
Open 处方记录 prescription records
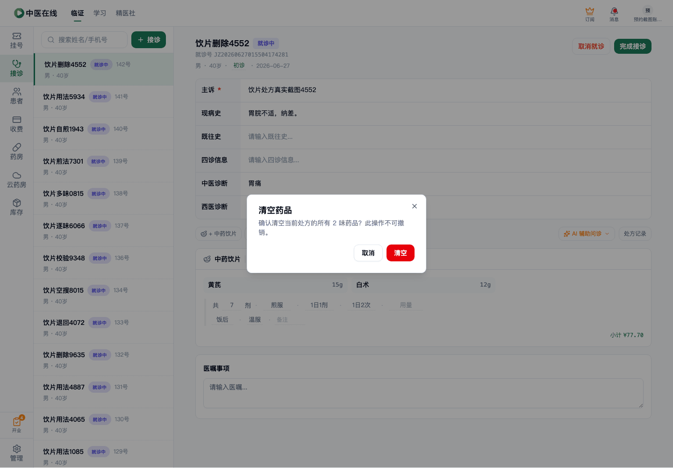coord(635,234)
